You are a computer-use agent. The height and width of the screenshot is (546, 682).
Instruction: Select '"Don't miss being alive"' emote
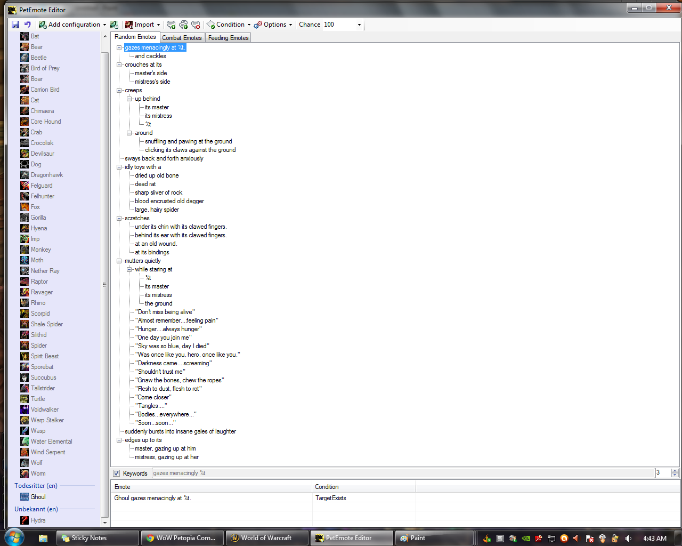click(x=165, y=312)
